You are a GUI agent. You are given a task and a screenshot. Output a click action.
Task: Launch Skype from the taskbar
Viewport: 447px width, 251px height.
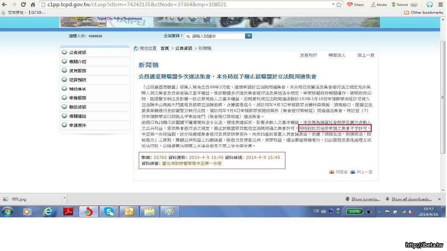coord(109,212)
